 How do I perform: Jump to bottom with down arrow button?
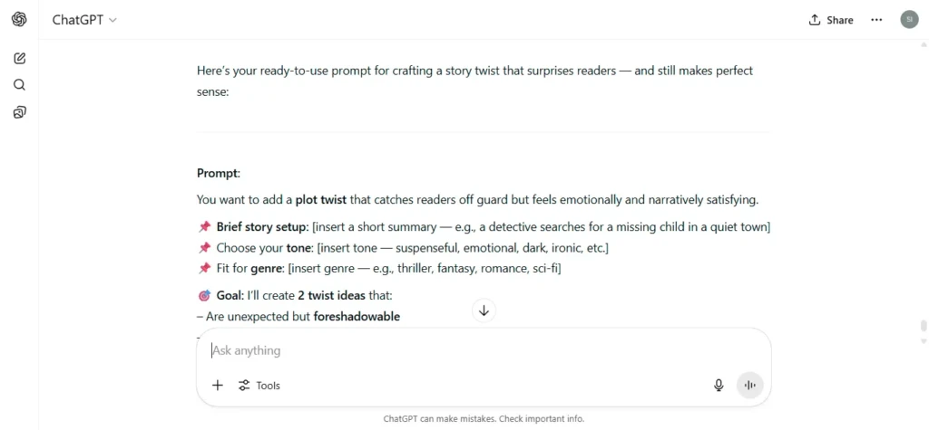[484, 311]
